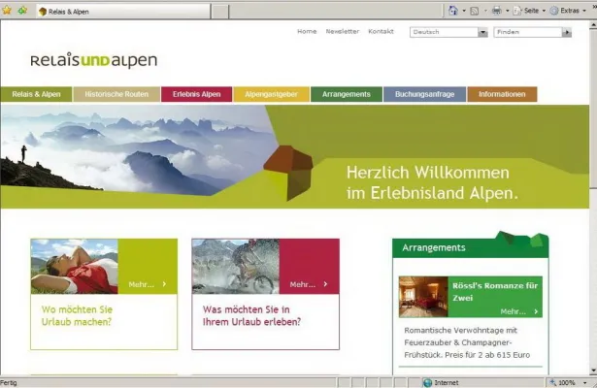Viewport: 597px width, 388px height.
Task: Open the Historische Routen menu
Action: tap(116, 94)
